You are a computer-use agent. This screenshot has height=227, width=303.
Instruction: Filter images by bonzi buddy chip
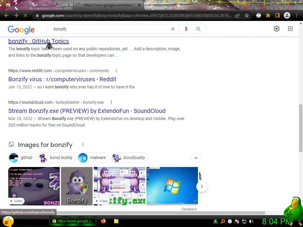57,158
